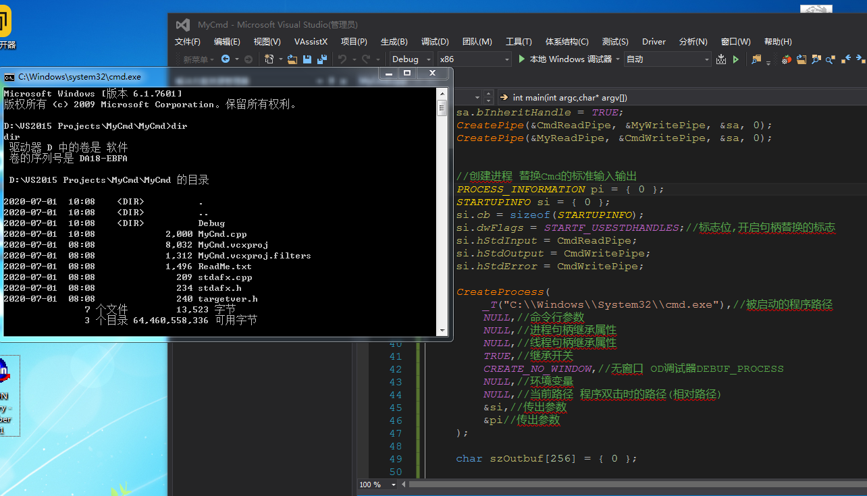Click the find symbol magnifier toolbar icon
The height and width of the screenshot is (496, 867).
coord(830,59)
